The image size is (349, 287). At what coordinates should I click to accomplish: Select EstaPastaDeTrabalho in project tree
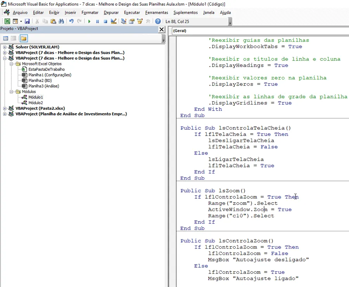pyautogui.click(x=47, y=69)
